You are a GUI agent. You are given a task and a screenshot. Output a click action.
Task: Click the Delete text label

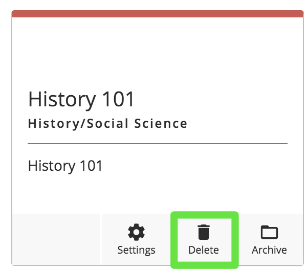[204, 250]
